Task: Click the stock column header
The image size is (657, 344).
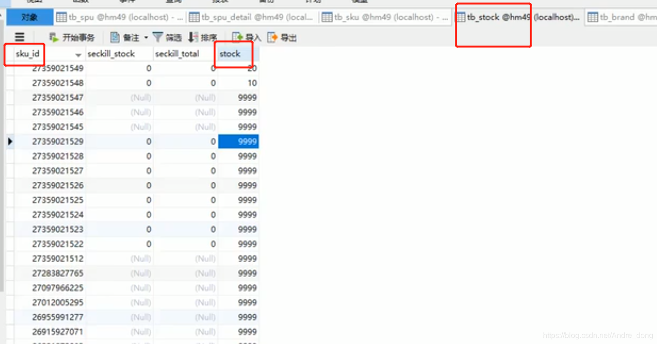Action: [x=238, y=54]
